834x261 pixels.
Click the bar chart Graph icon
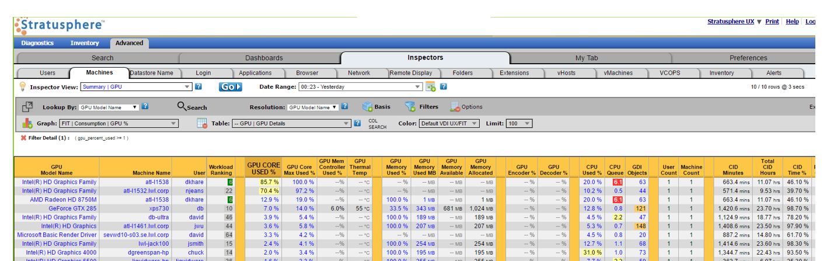(27, 123)
